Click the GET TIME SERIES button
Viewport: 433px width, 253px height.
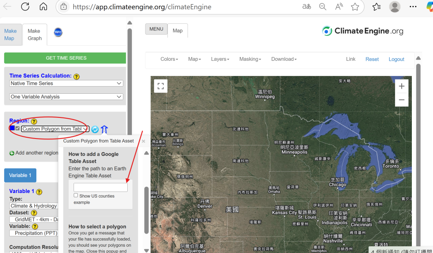tap(65, 58)
